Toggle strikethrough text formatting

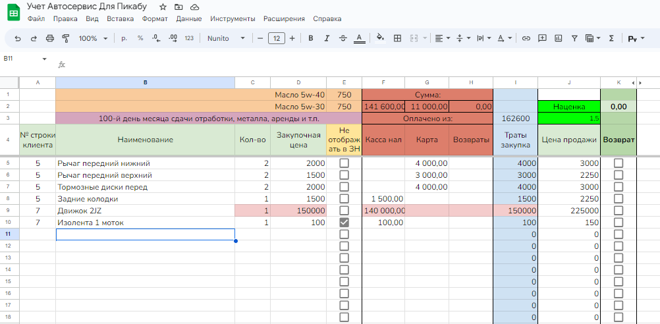343,38
